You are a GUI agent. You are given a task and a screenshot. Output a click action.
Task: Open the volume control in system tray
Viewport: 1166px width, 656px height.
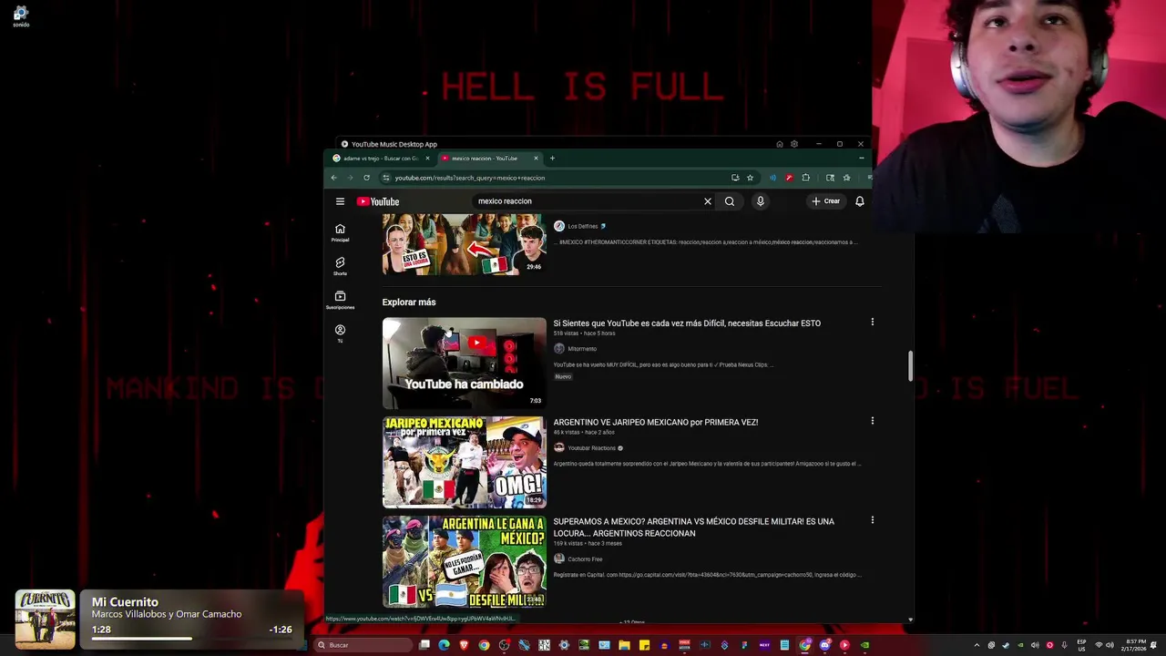point(1109,645)
